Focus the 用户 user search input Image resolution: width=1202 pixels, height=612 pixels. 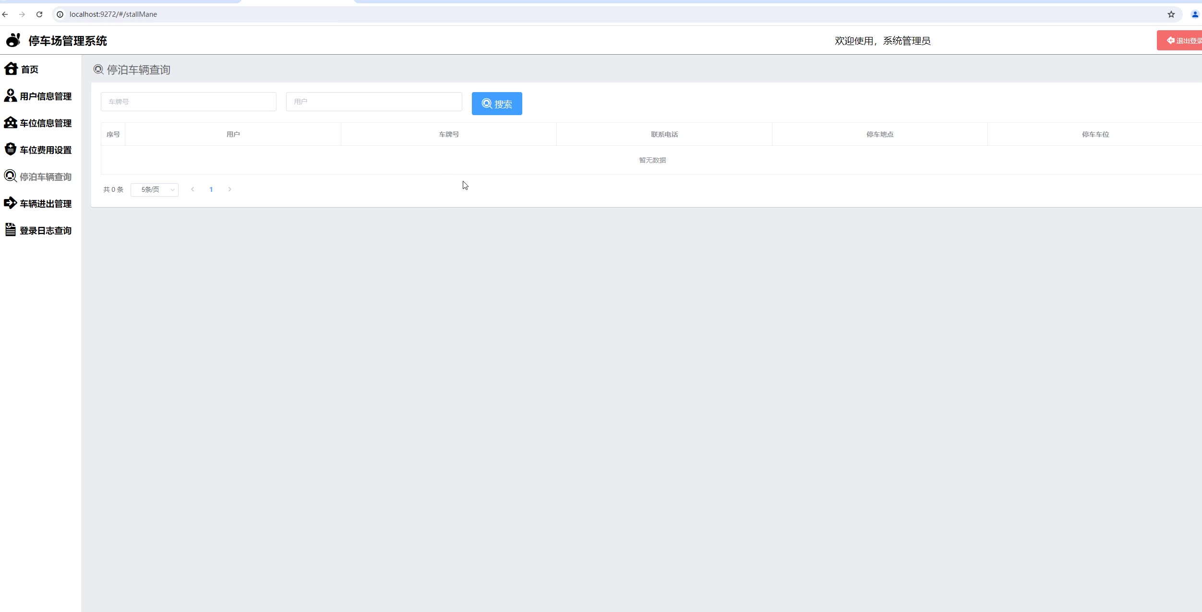coord(373,102)
